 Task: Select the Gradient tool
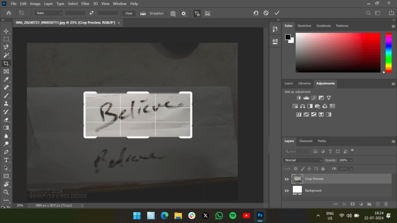6,128
